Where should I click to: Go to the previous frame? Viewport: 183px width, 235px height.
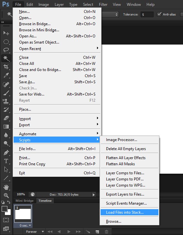point(59,232)
